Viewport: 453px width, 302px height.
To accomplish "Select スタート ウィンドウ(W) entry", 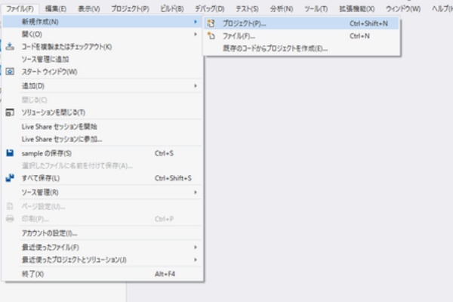I will point(103,72).
